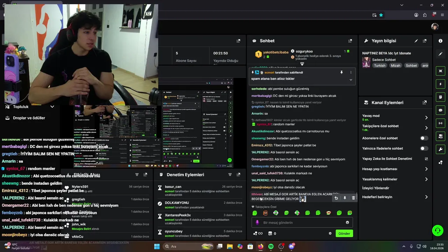Select the Turkish stream tag
This screenshot has height=252, width=448.
(x=379, y=65)
